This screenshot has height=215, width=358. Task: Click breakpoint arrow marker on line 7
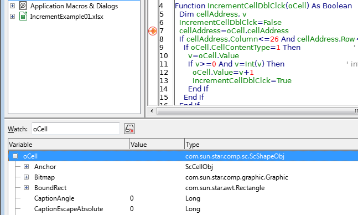click(153, 31)
